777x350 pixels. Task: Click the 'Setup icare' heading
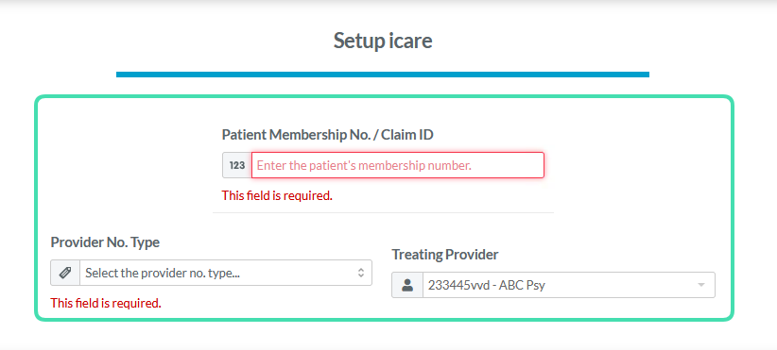click(x=383, y=41)
